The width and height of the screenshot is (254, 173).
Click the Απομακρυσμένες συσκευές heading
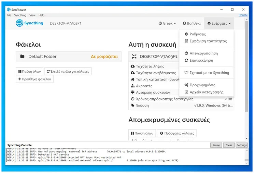click(169, 120)
